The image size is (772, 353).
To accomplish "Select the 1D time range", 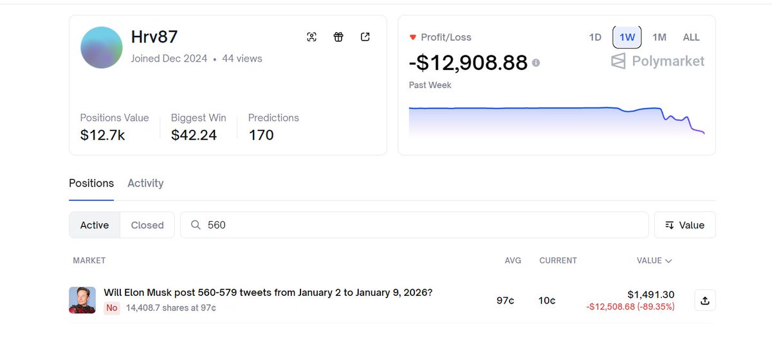I will 595,37.
